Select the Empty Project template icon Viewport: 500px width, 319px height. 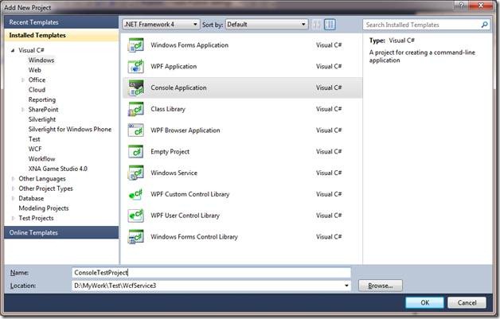pyautogui.click(x=135, y=152)
